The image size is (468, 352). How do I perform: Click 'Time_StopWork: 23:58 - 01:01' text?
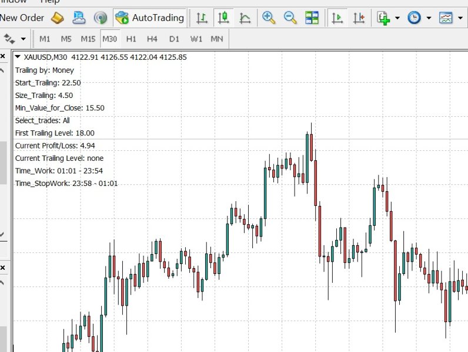(x=66, y=183)
